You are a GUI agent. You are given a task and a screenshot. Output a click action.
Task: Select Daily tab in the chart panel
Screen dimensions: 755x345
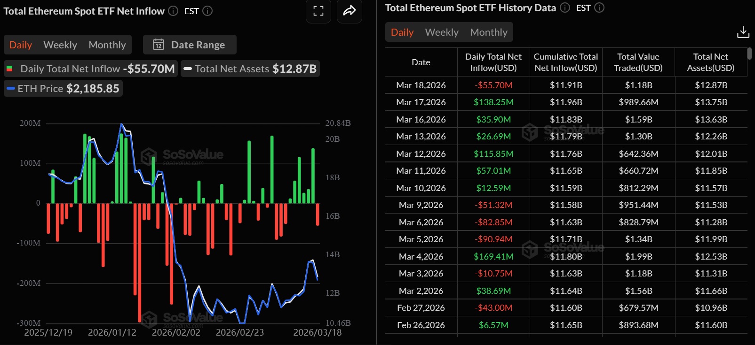point(21,45)
